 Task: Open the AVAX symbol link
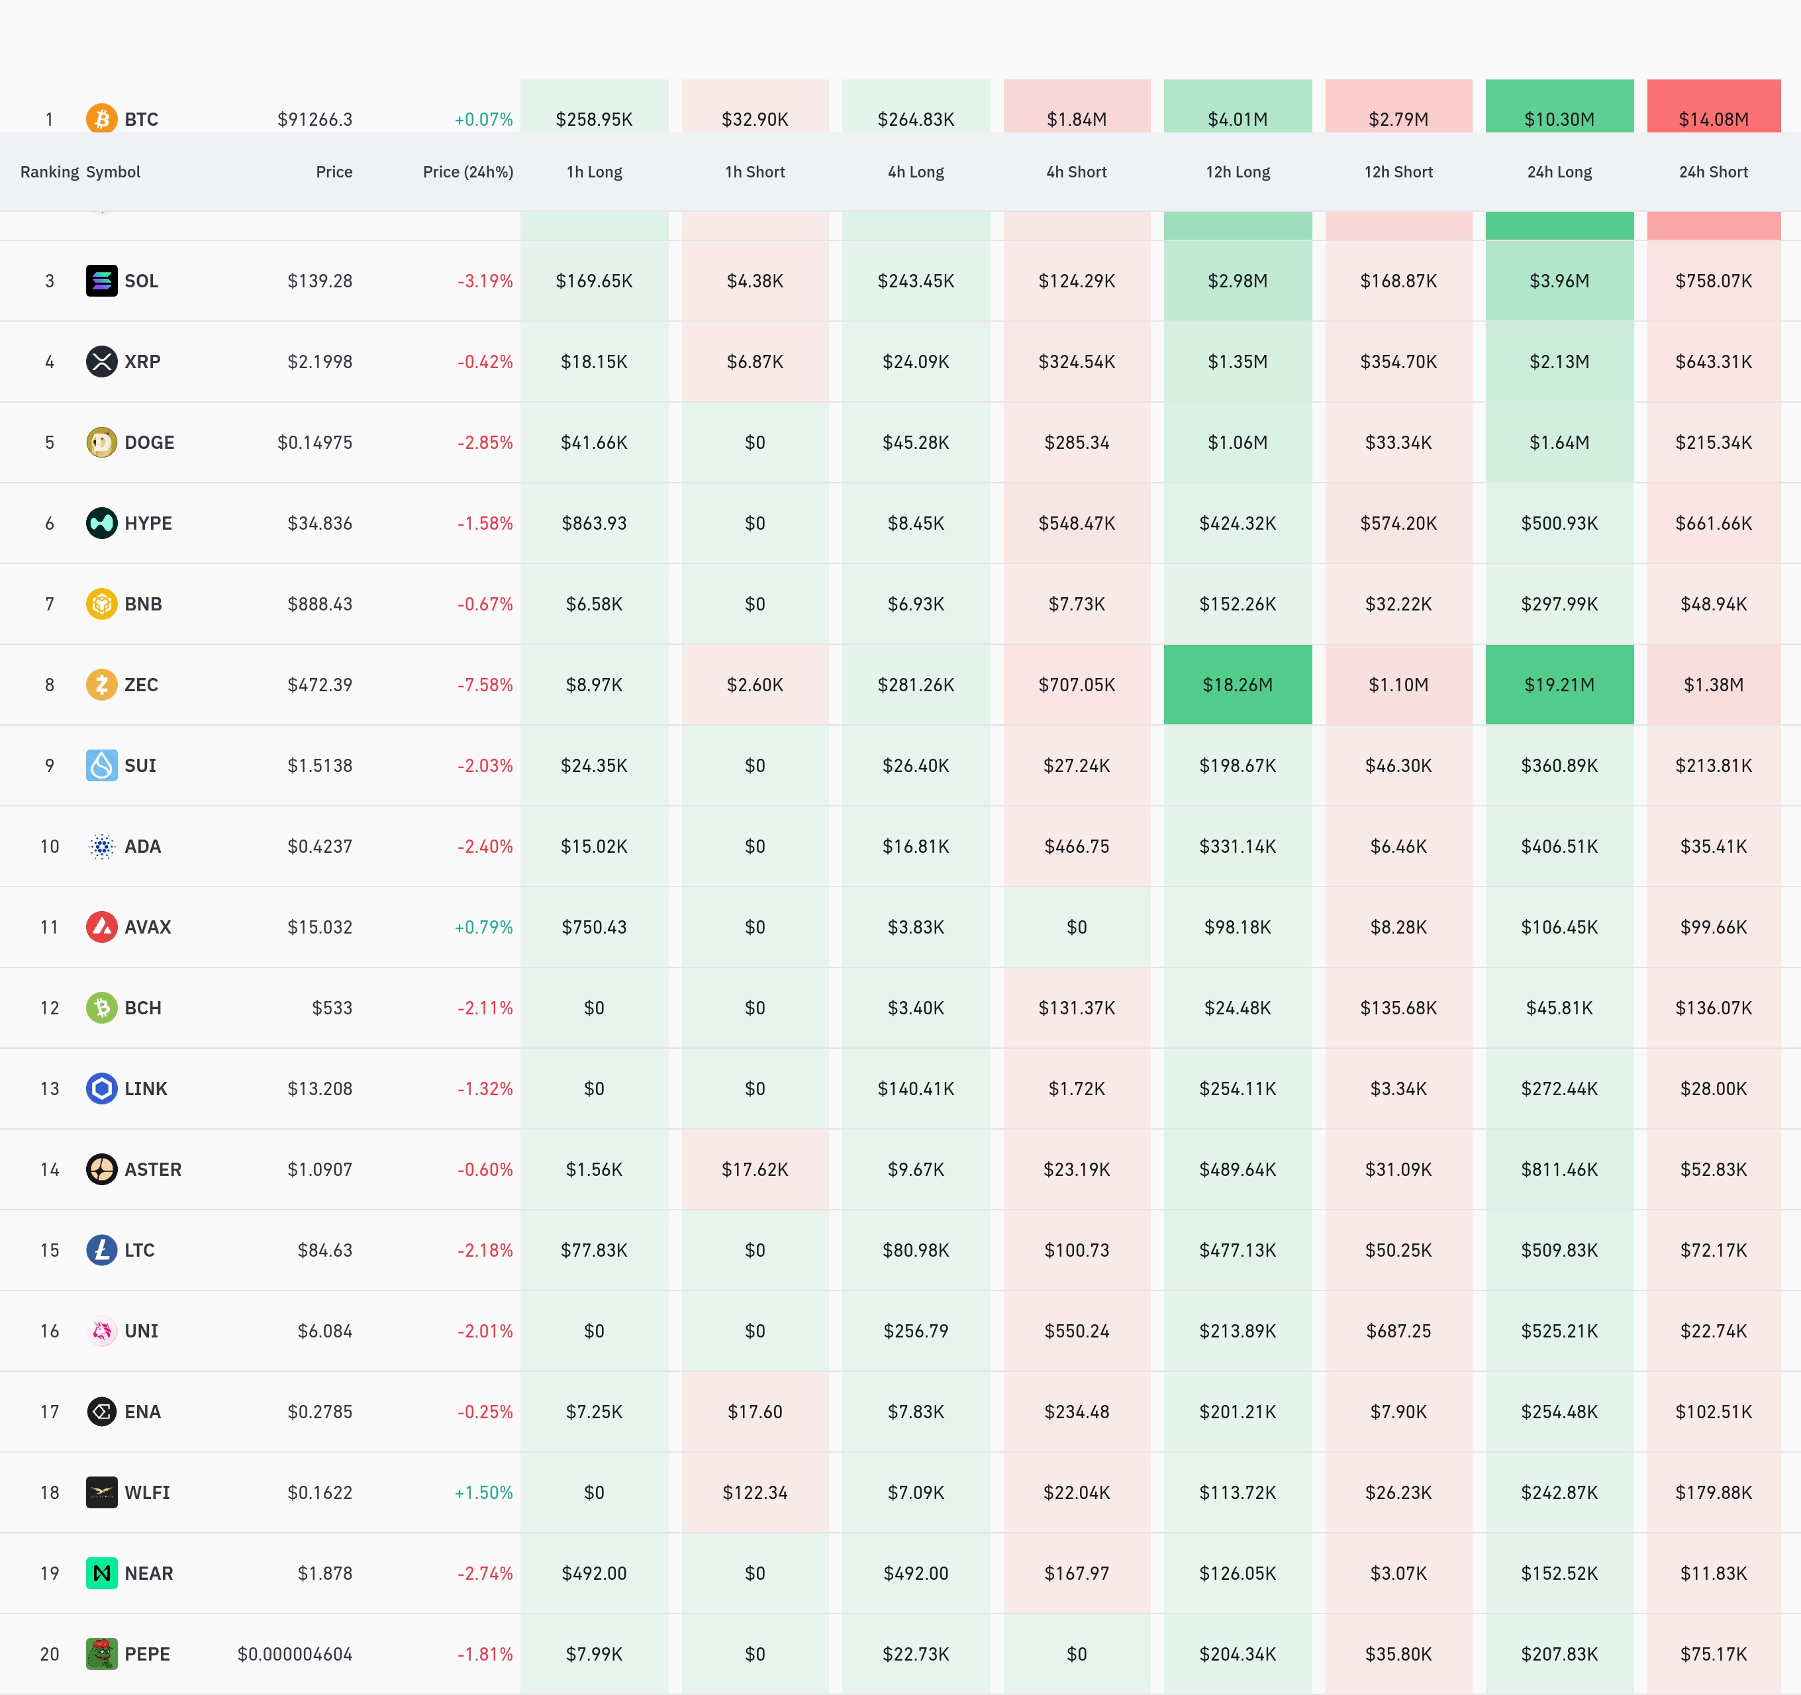148,927
